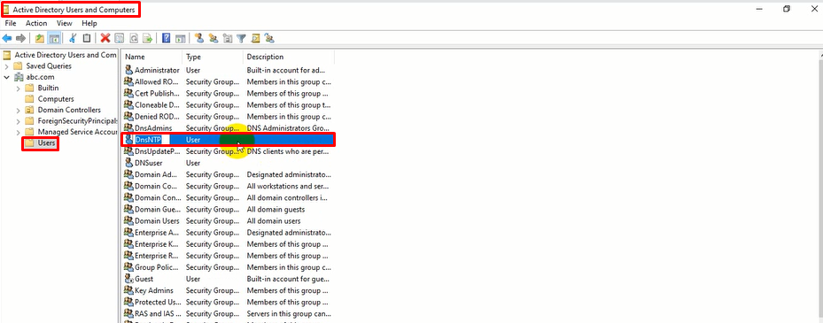Open Properties via toolbar icon
Screen dimensions: 823x323
click(119, 38)
